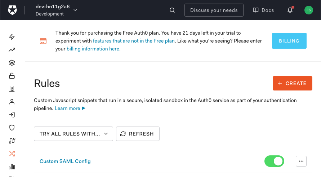
Task: Open the lightning bolt Getting Started icon
Action: point(12,37)
